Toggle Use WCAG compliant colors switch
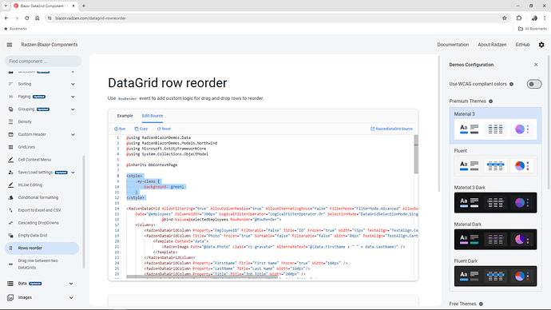The width and height of the screenshot is (551, 310). click(x=533, y=84)
